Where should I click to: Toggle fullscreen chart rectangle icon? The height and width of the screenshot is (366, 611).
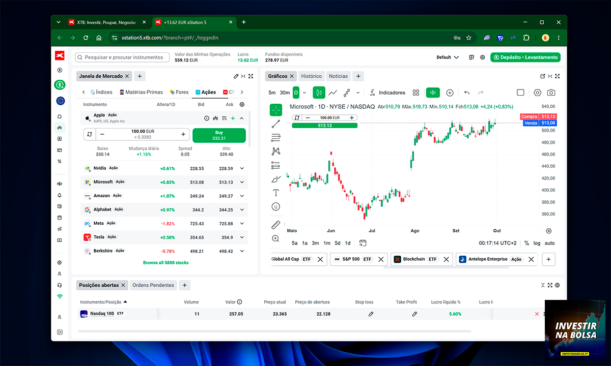(x=520, y=93)
